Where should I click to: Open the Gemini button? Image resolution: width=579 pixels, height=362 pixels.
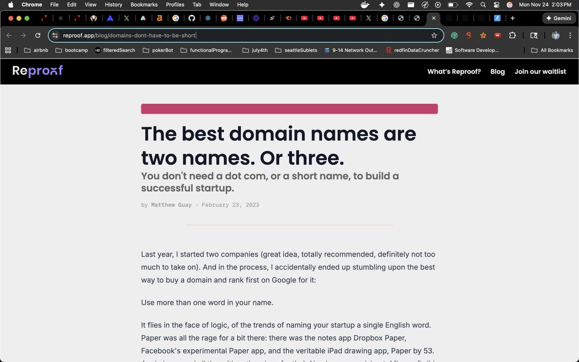pyautogui.click(x=559, y=18)
